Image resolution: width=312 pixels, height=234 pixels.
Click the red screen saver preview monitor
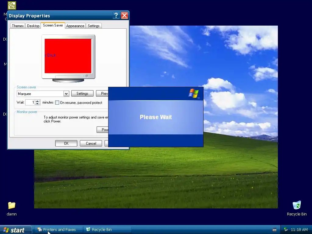click(x=68, y=56)
